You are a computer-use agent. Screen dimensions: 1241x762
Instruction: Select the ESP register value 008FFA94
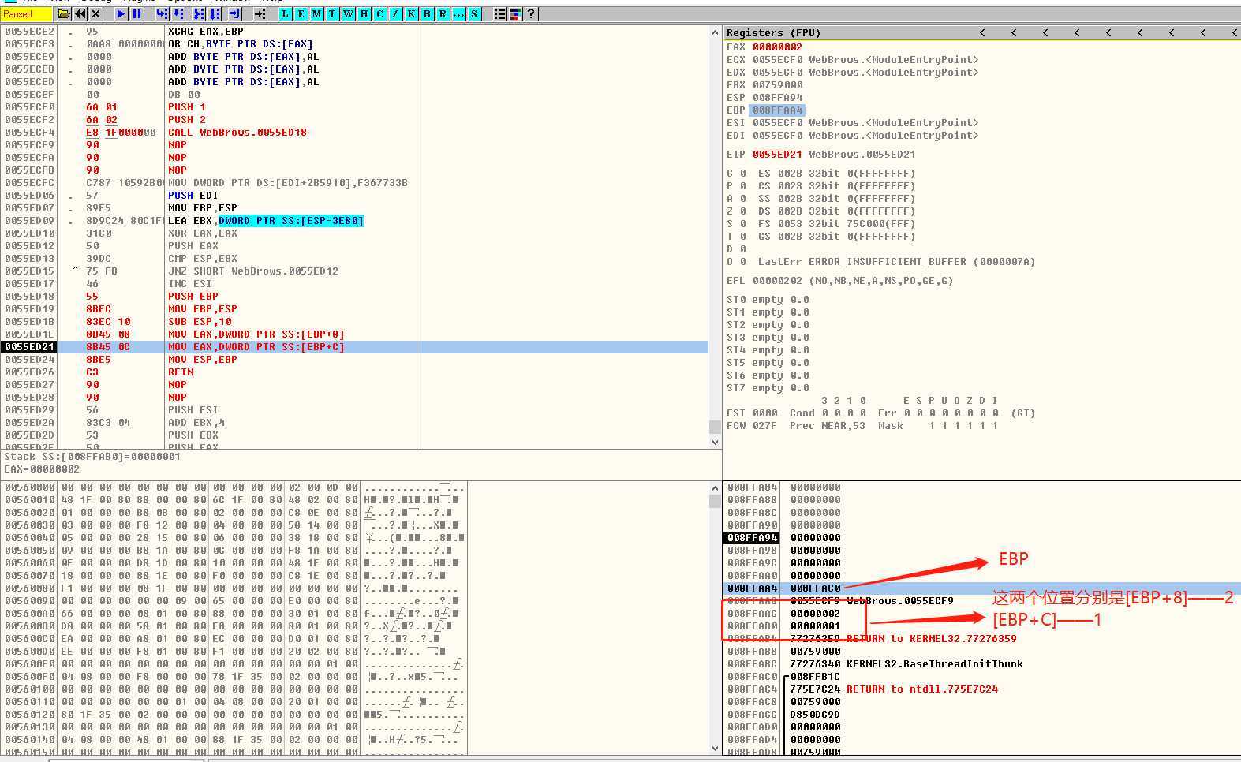777,97
